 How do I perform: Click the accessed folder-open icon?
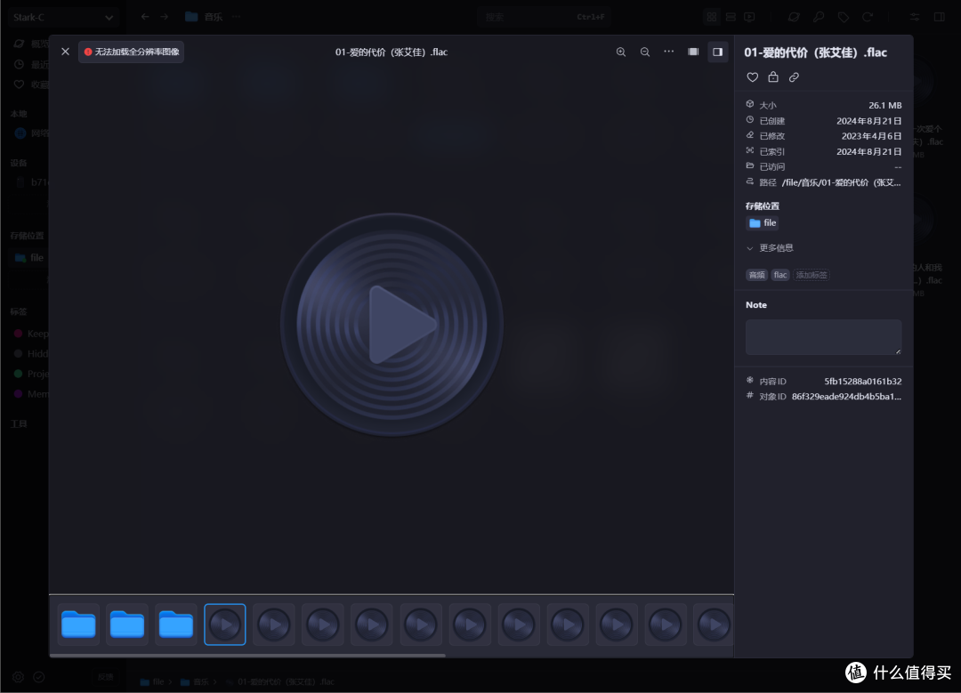[x=749, y=165]
